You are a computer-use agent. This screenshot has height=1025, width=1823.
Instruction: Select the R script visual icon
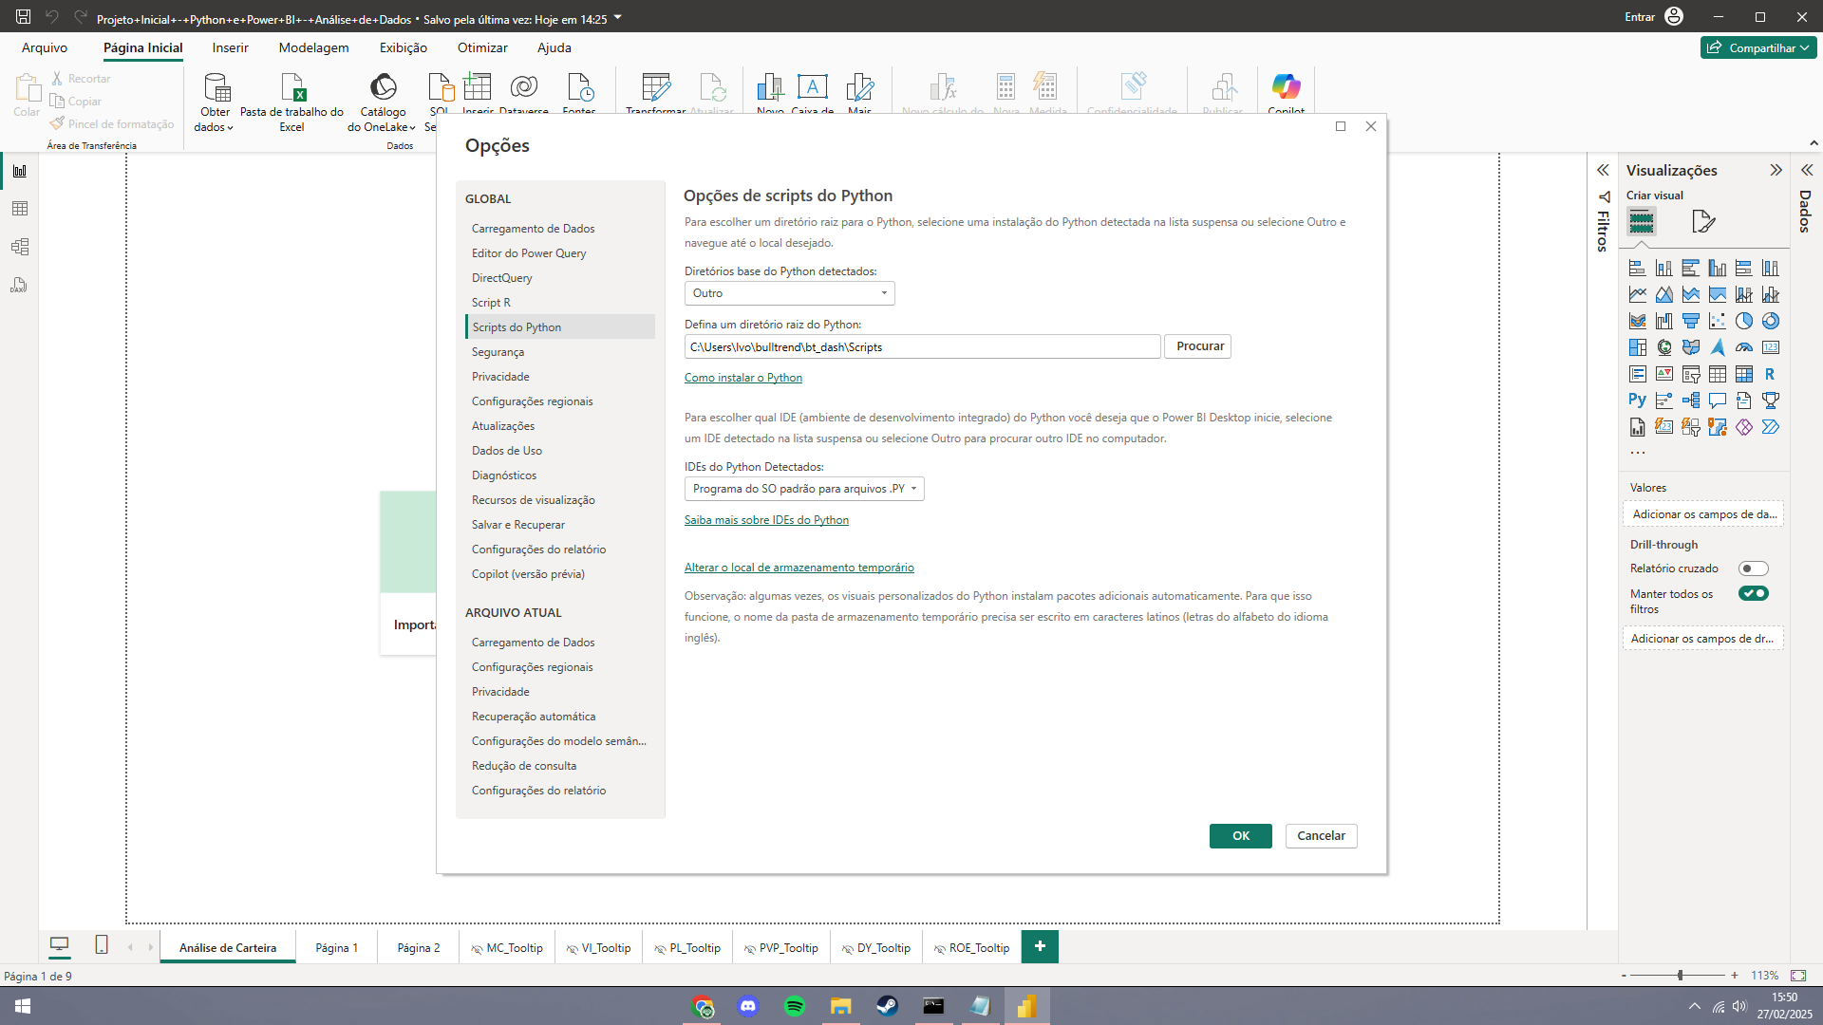(x=1770, y=374)
